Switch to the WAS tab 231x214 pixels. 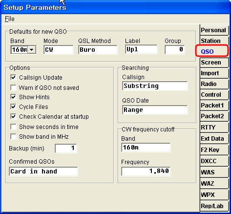coord(214,172)
